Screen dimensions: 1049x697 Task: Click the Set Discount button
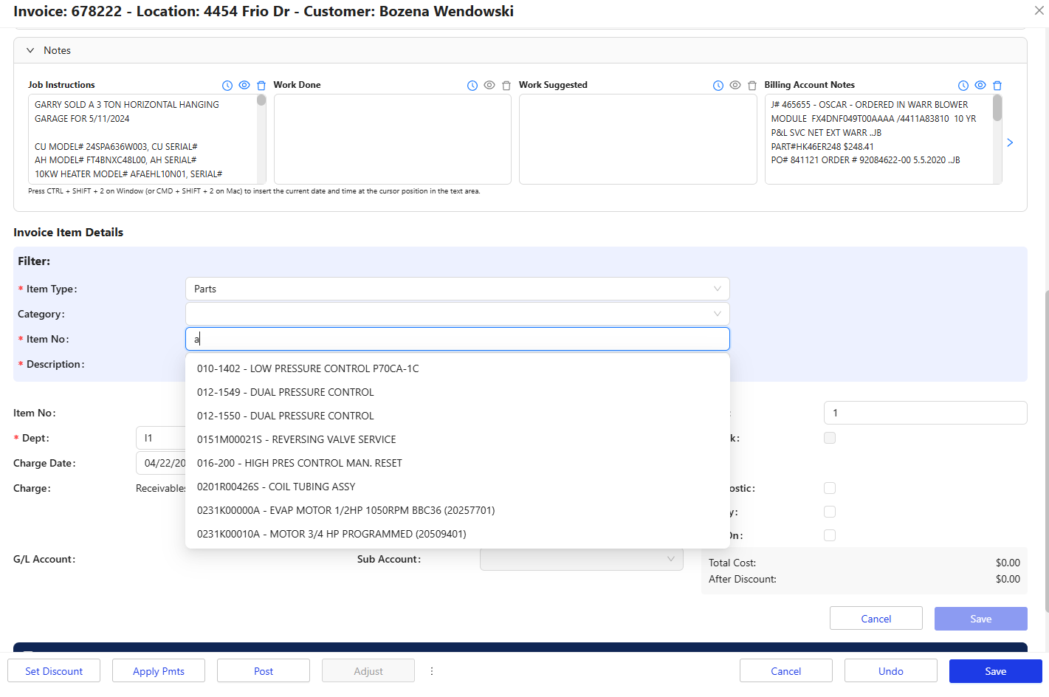[x=54, y=671]
